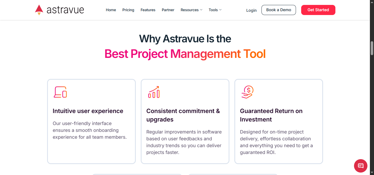Select the Intuitive user experience card heading
Image resolution: width=374 pixels, height=175 pixels.
point(88,111)
